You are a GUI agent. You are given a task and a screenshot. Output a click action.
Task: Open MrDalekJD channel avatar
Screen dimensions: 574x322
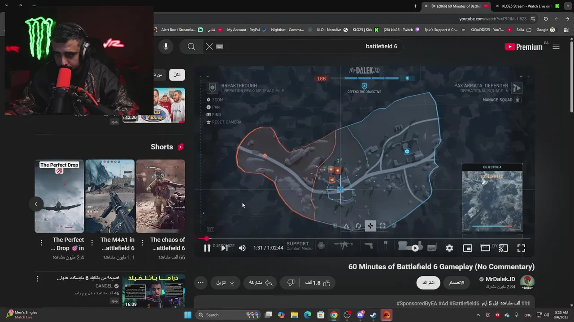527,283
